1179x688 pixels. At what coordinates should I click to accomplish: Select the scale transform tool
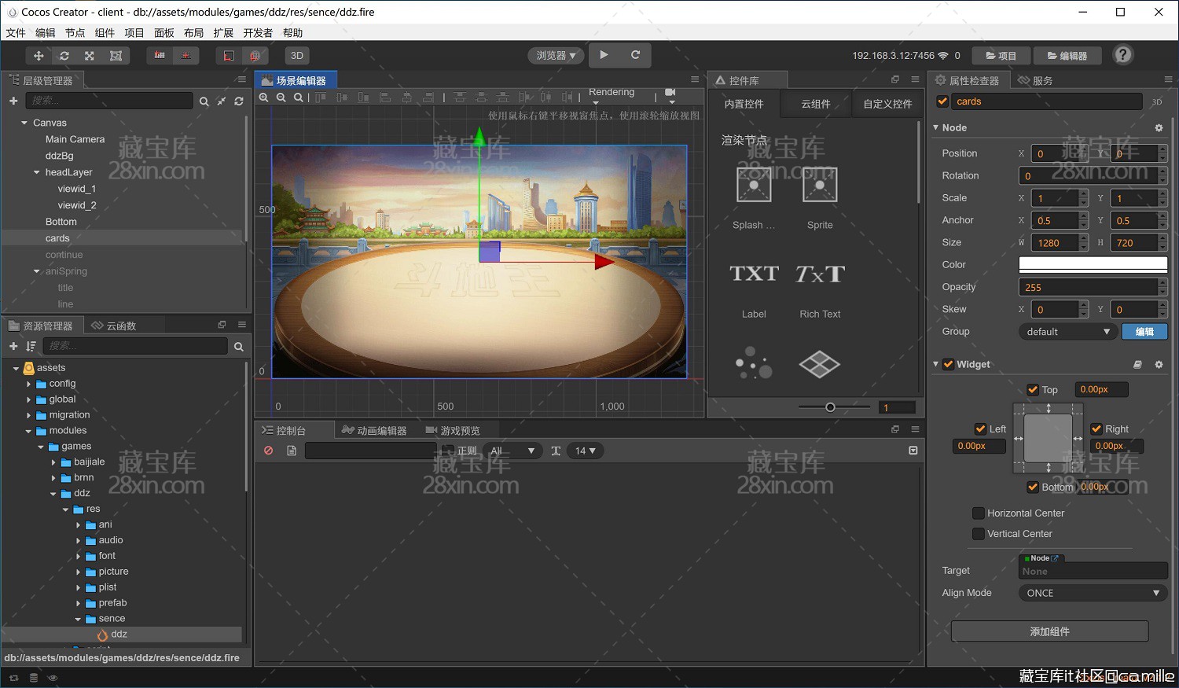(x=90, y=56)
